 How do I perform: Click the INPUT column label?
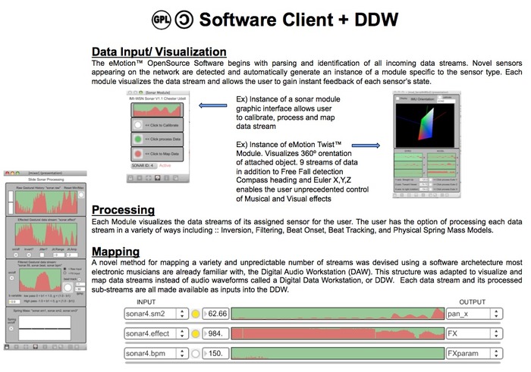pos(146,302)
